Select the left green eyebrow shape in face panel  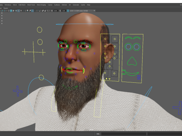click(x=129, y=38)
